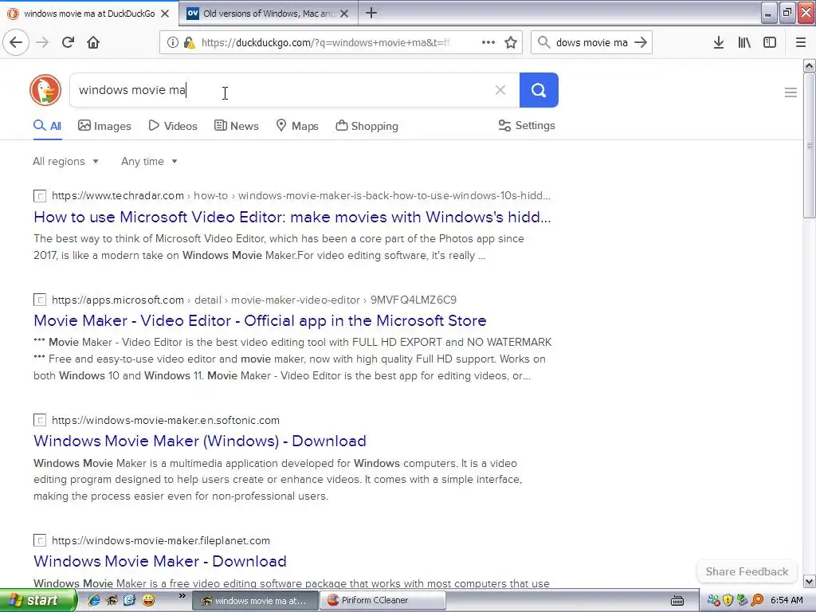The height and width of the screenshot is (612, 816).
Task: Reload the current page
Action: point(68,42)
